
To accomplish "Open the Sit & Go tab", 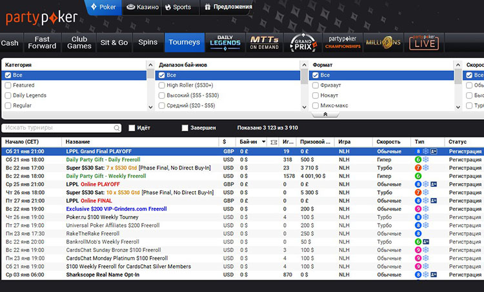I will coord(114,43).
